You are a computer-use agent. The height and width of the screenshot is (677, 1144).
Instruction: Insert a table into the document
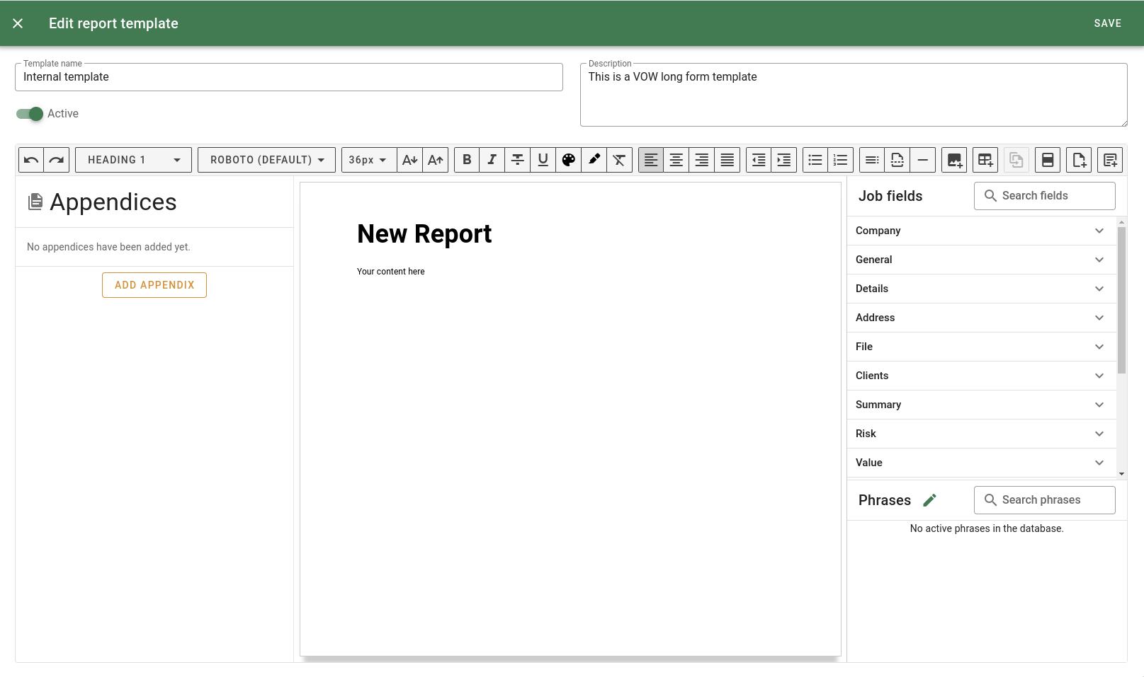(x=985, y=160)
